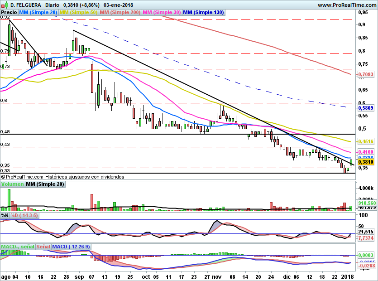Click the 0,4516 moving average price tag
378x281 pixels.
click(x=365, y=141)
